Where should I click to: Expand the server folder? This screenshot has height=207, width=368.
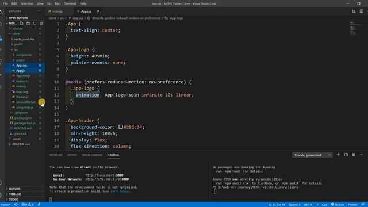pos(17,139)
